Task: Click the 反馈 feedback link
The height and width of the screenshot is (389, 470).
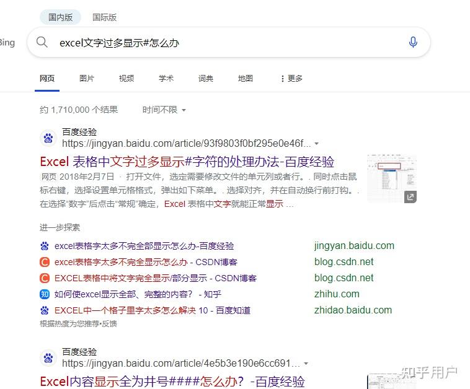Action: pos(109,324)
